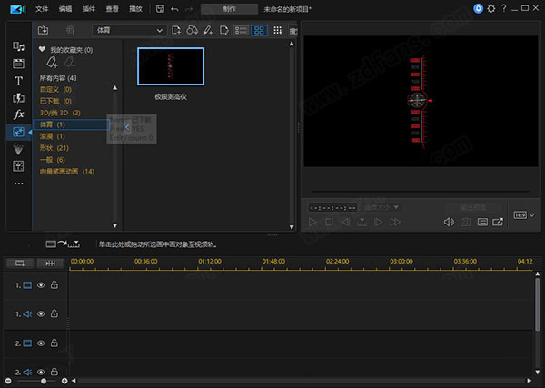Lock audio track 1
The width and height of the screenshot is (545, 388).
click(54, 313)
